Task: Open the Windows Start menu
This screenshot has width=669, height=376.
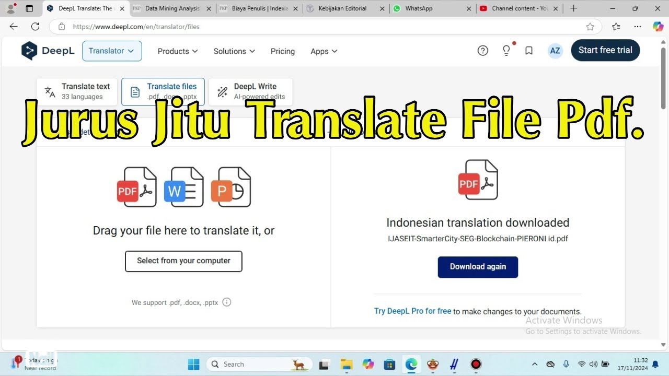Action: pyautogui.click(x=193, y=364)
